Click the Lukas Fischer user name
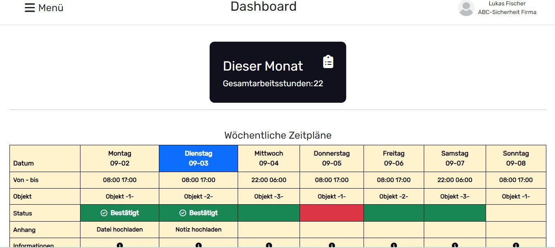 tap(507, 4)
